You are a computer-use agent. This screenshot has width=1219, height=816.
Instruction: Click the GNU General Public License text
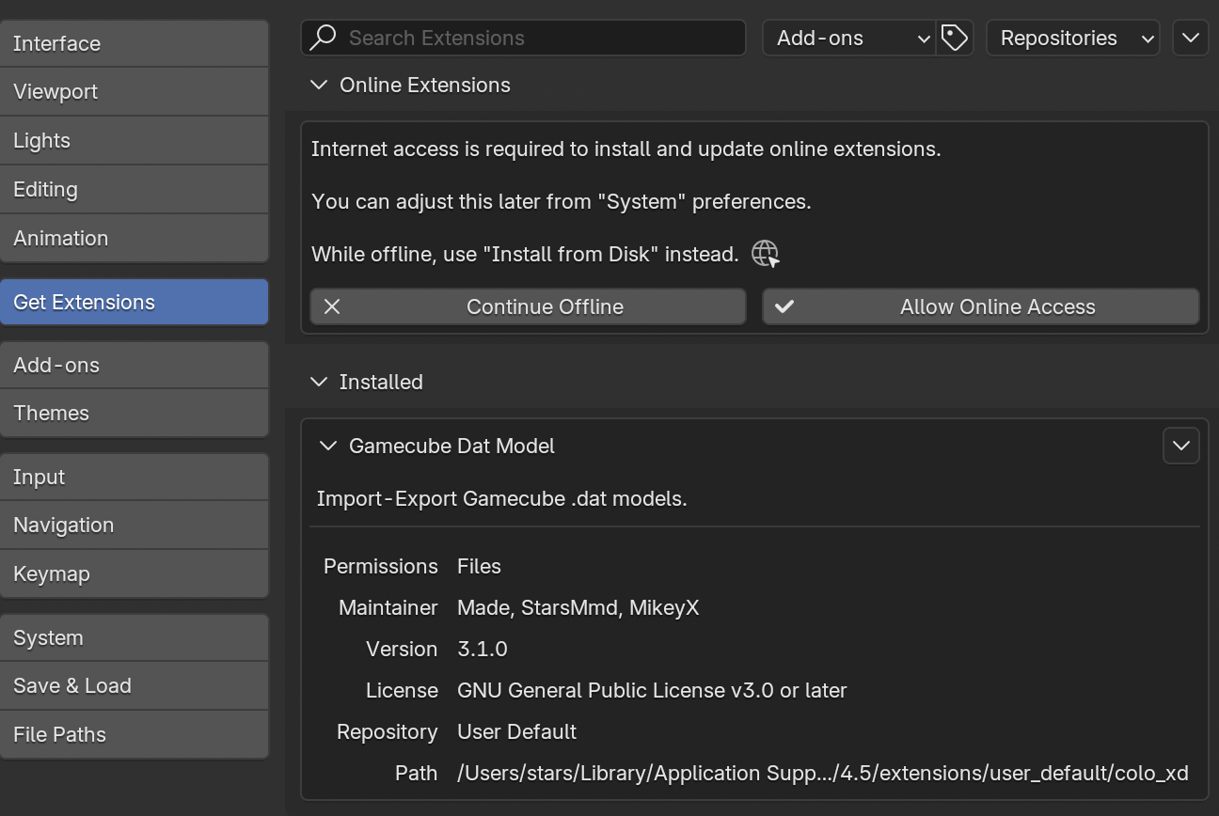(x=652, y=691)
